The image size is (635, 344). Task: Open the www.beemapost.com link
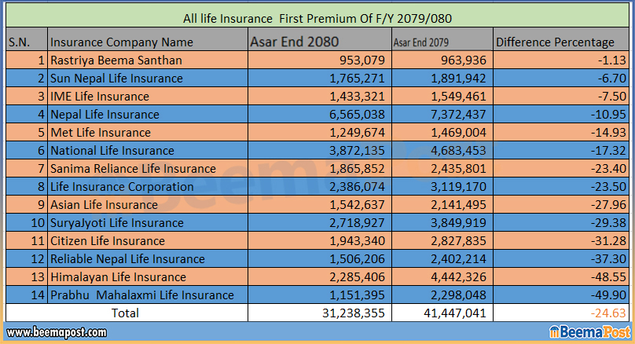57,332
